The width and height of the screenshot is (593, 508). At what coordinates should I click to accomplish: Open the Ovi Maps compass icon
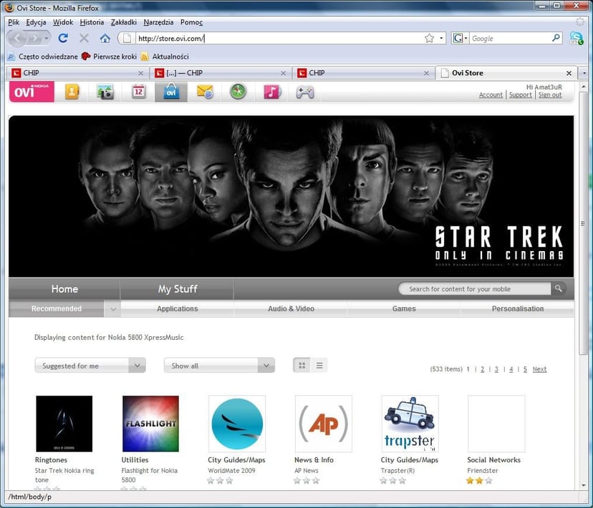coord(238,92)
